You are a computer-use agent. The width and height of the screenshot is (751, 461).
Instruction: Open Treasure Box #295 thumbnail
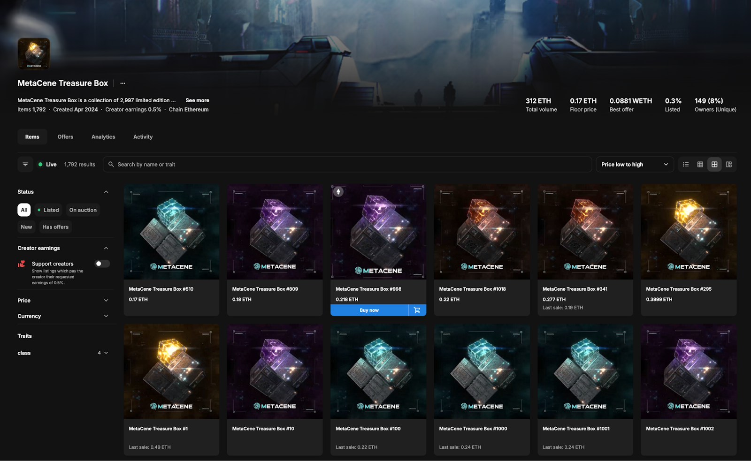(x=689, y=232)
